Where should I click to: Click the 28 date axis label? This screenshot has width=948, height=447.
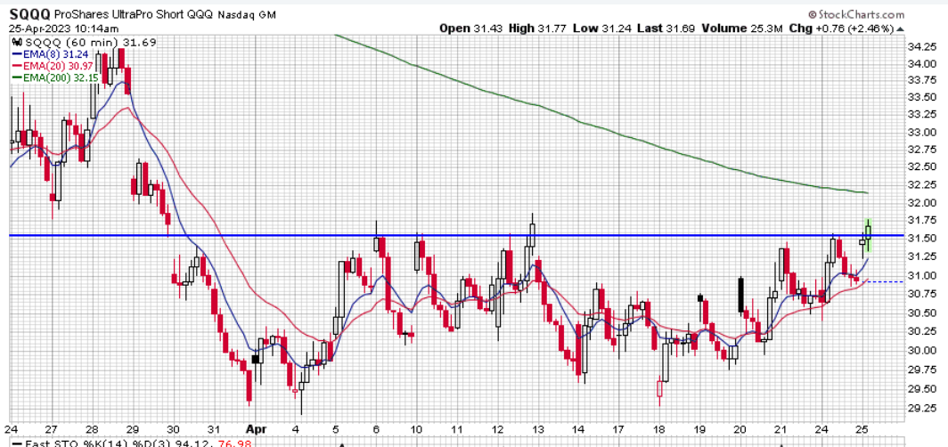coord(93,430)
